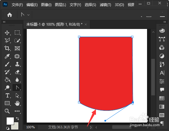Viewport: 169px width, 131px height.
Task: Open the 文字(Y) menu
Action: (x=75, y=5)
